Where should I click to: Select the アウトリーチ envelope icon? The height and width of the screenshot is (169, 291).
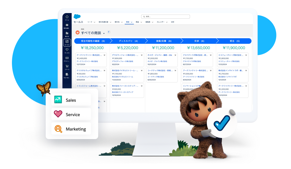click(x=67, y=58)
